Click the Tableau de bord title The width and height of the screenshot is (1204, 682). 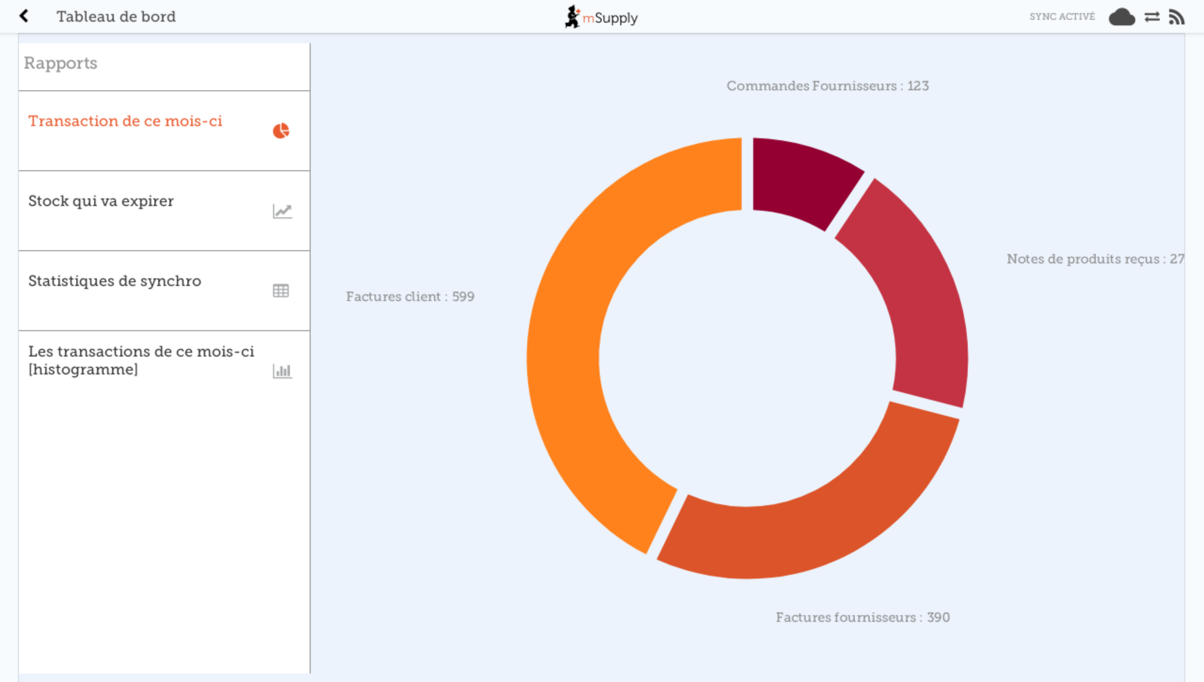click(x=116, y=17)
